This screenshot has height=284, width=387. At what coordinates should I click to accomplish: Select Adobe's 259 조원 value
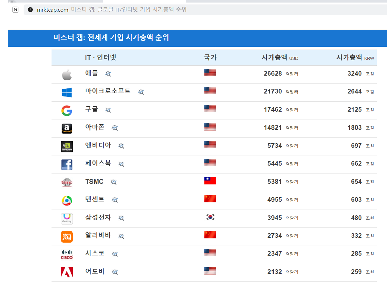[x=362, y=272]
